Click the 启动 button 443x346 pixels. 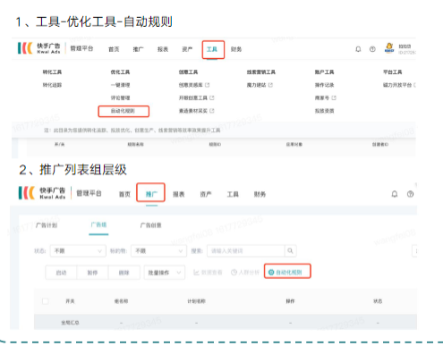click(61, 273)
